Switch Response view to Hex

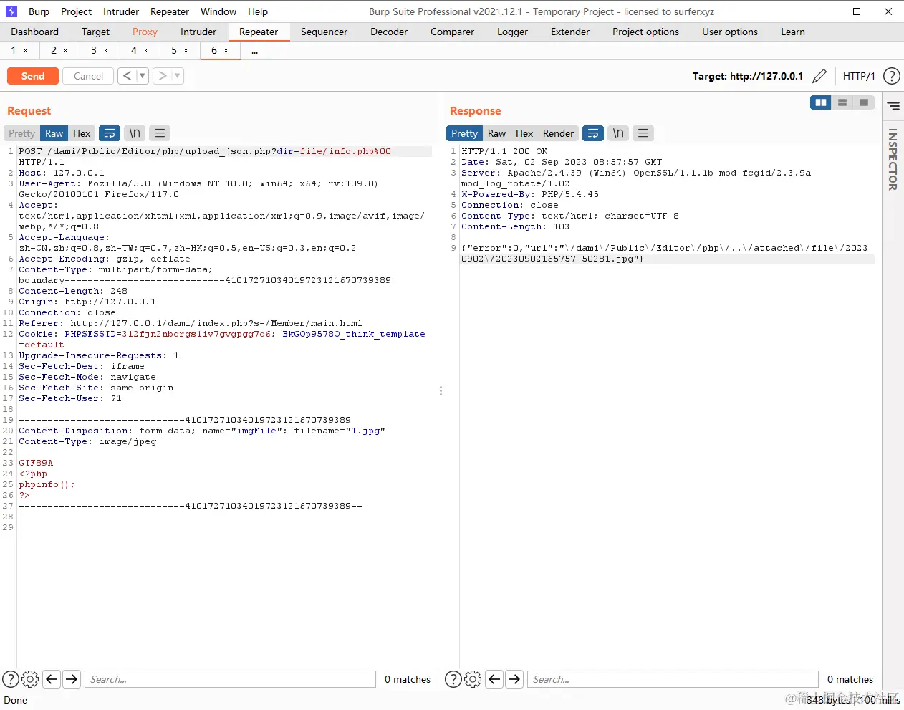click(524, 133)
